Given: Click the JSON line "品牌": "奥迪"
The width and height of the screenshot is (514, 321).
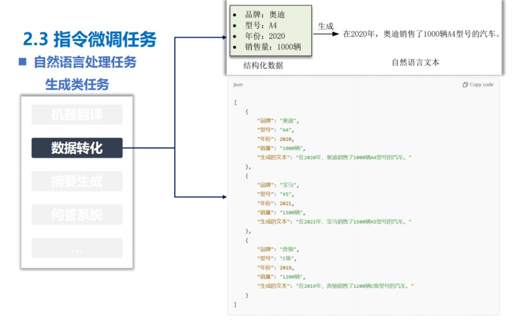Looking at the screenshot, I should coord(278,120).
